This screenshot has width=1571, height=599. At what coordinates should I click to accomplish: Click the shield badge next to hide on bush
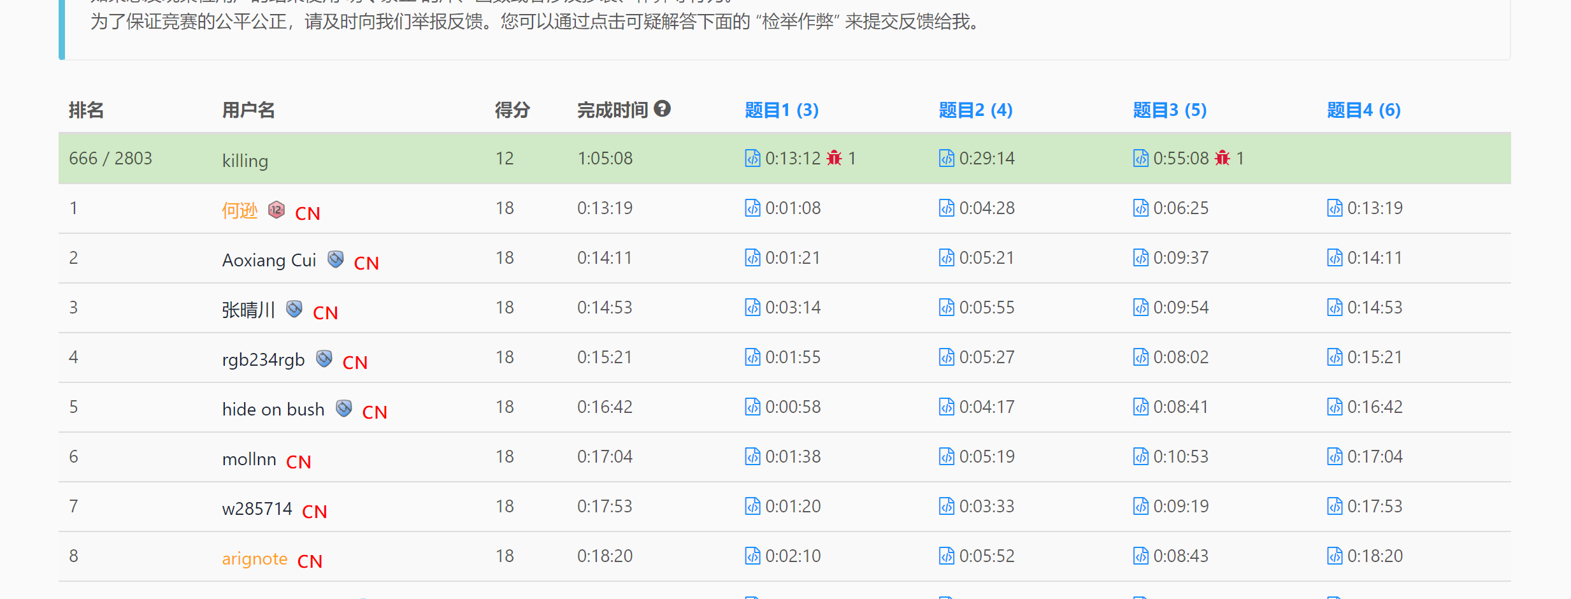(344, 408)
